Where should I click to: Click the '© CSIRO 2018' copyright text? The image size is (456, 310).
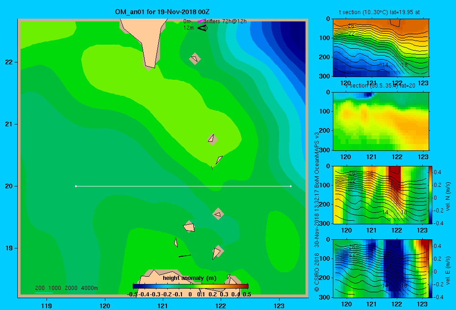click(317, 273)
